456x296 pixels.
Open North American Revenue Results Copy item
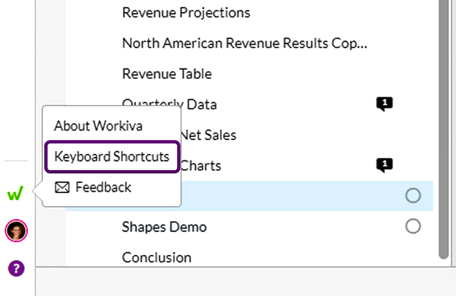(x=244, y=44)
